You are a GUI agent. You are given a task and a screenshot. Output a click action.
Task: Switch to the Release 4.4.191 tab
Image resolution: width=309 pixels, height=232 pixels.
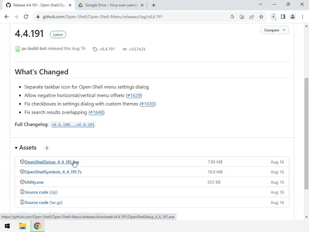[x=38, y=5]
